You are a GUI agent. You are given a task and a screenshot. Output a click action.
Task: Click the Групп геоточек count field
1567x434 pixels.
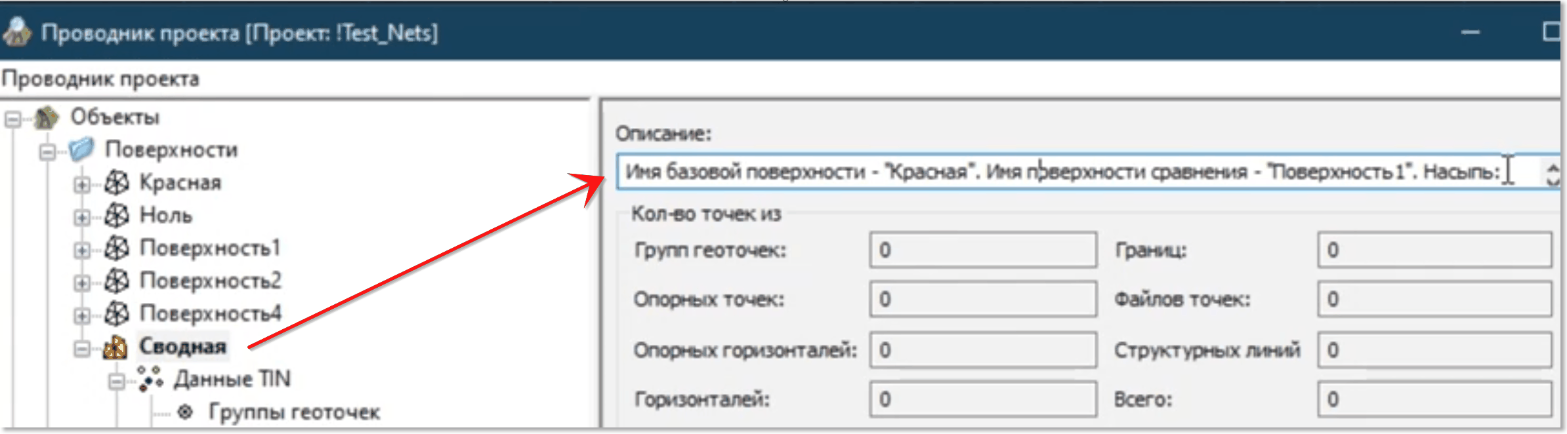(982, 250)
